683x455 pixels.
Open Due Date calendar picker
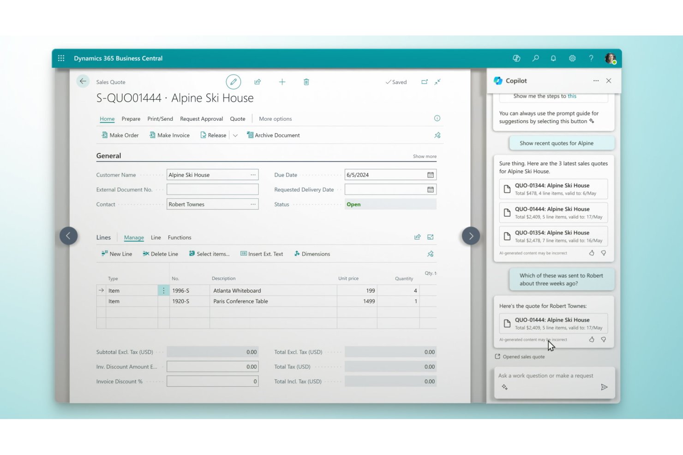431,175
